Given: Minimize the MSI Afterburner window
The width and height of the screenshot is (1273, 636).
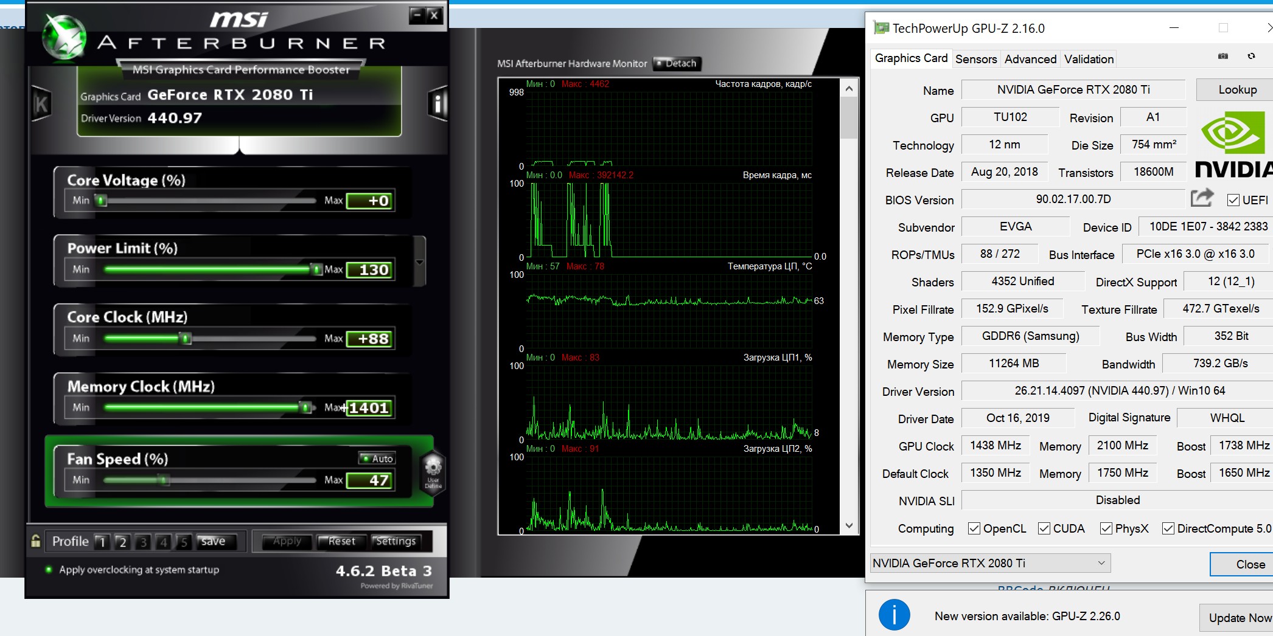Looking at the screenshot, I should [416, 15].
